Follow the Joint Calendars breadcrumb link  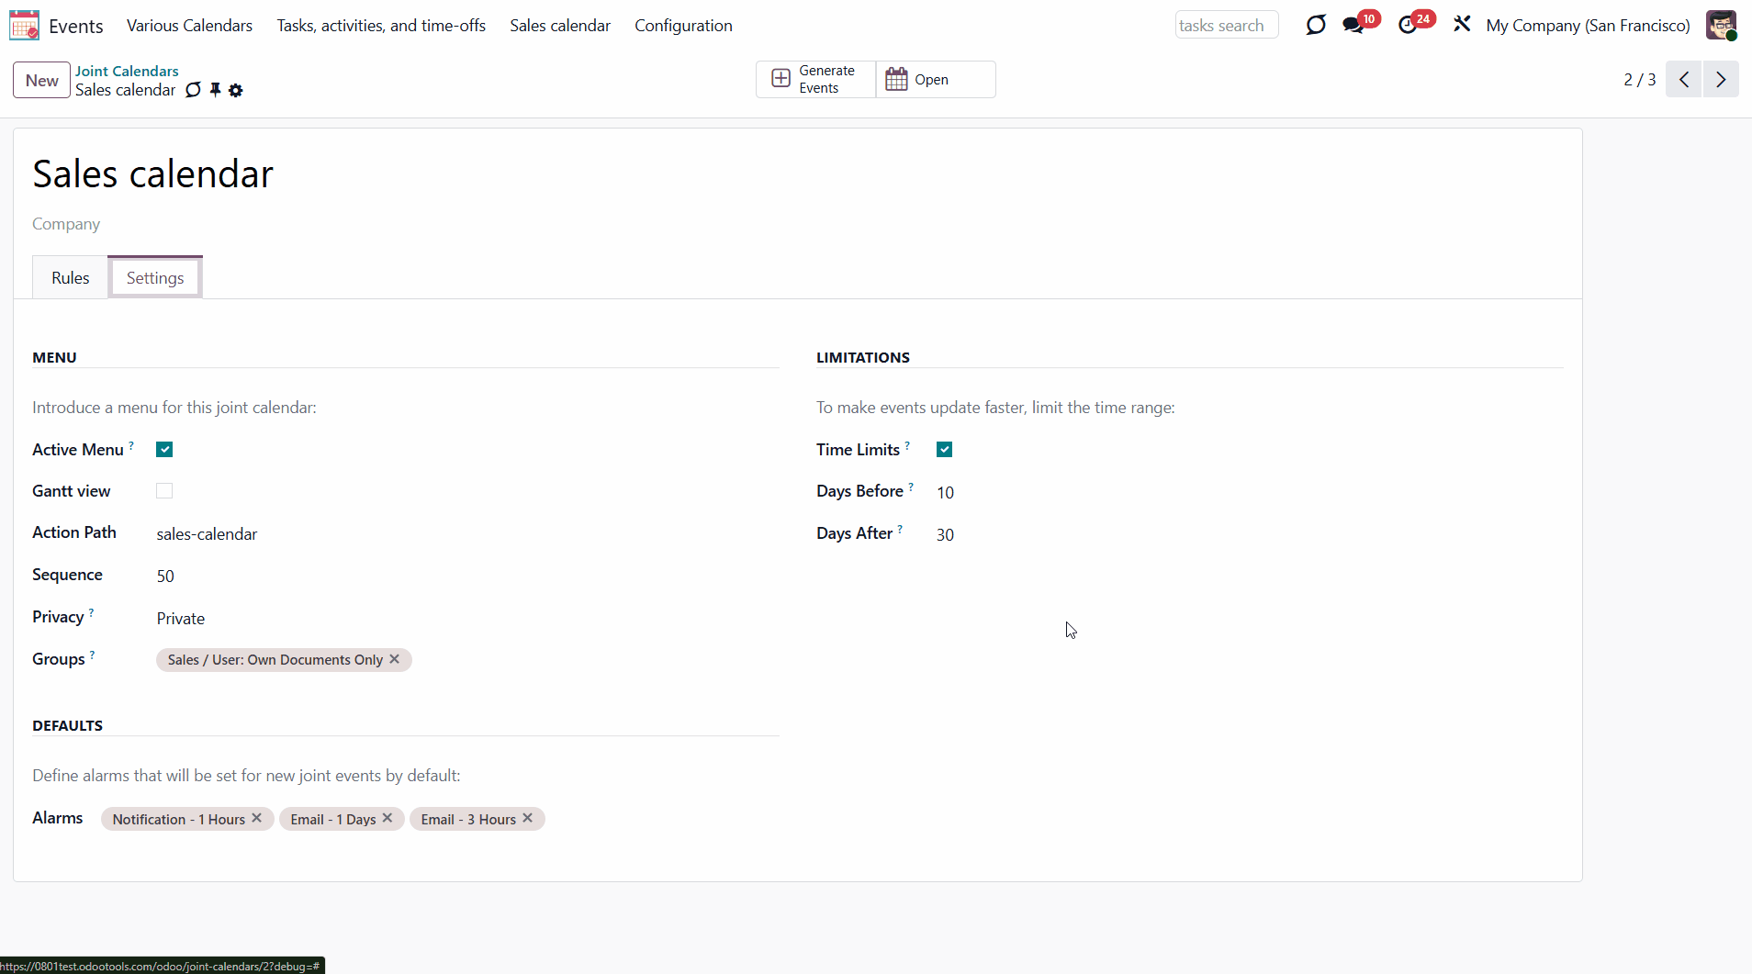pyautogui.click(x=127, y=71)
